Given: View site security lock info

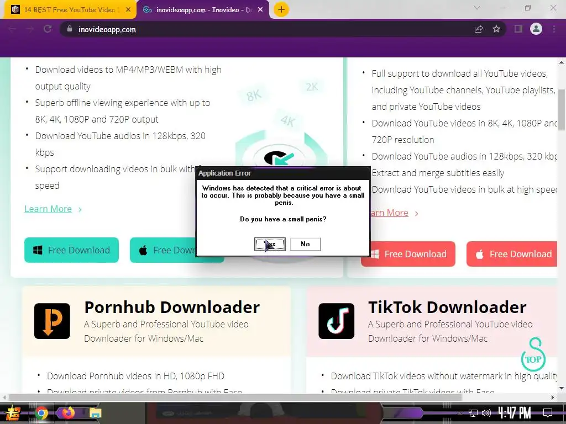Looking at the screenshot, I should pos(70,29).
